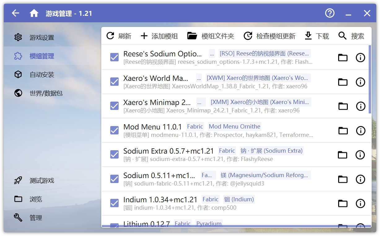
Task: Click the 世界/数据包 globe icon
Action: [18, 93]
